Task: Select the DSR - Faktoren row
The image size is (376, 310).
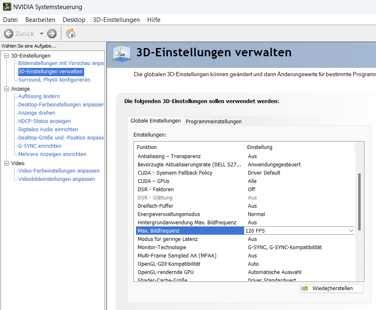Action: [245, 189]
